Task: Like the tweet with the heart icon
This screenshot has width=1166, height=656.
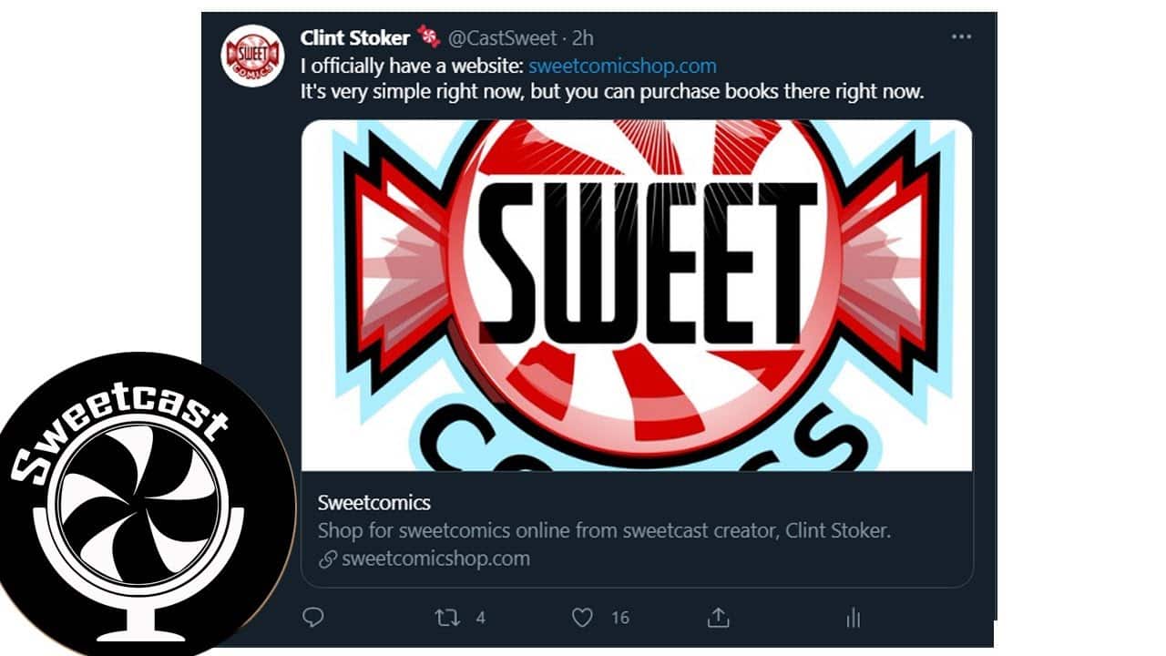Action: pyautogui.click(x=582, y=618)
